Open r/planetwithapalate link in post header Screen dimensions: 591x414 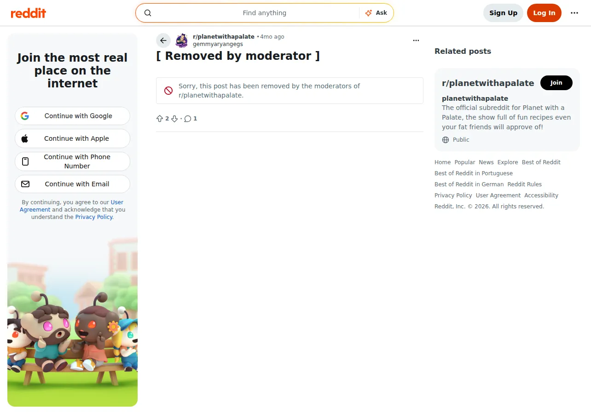(224, 37)
